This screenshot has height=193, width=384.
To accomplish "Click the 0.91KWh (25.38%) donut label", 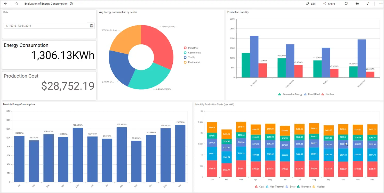I will point(164,89).
